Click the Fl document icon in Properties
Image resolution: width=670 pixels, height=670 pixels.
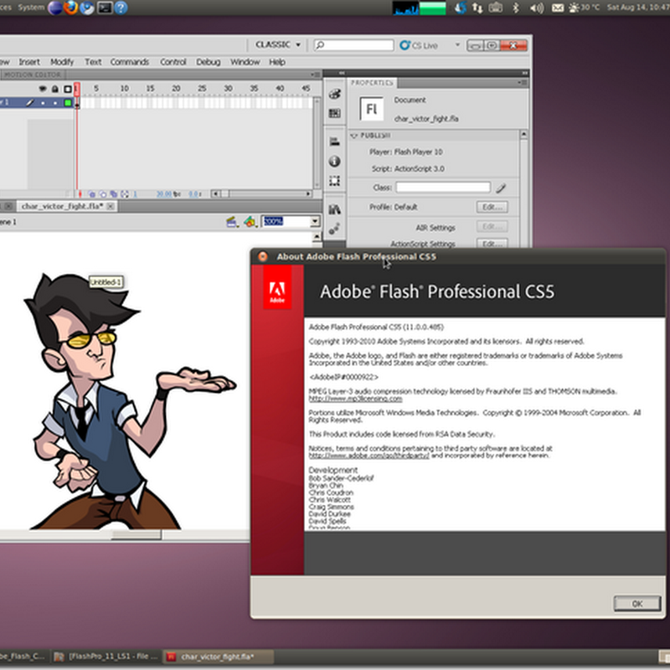tap(371, 110)
